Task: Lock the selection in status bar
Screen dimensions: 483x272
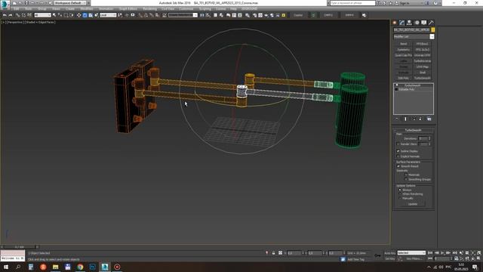Action: pos(273,253)
